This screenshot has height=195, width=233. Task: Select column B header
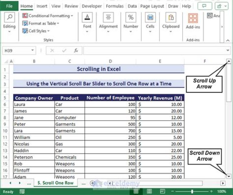[x=34, y=61]
